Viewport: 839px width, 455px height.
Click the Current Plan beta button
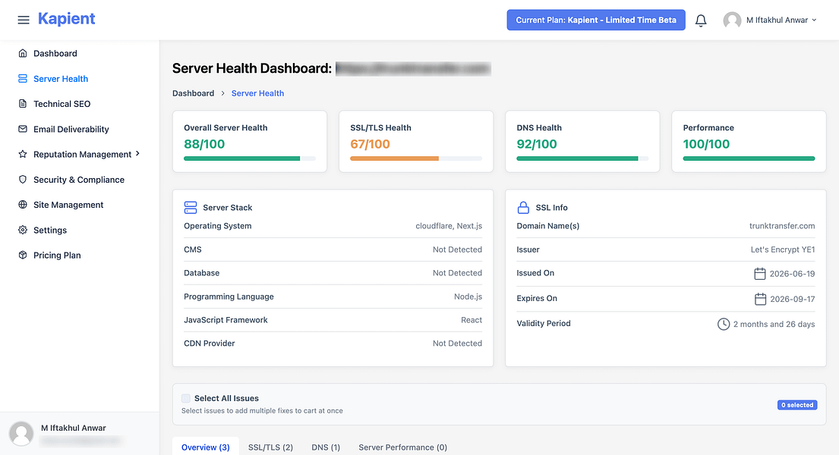pos(596,20)
